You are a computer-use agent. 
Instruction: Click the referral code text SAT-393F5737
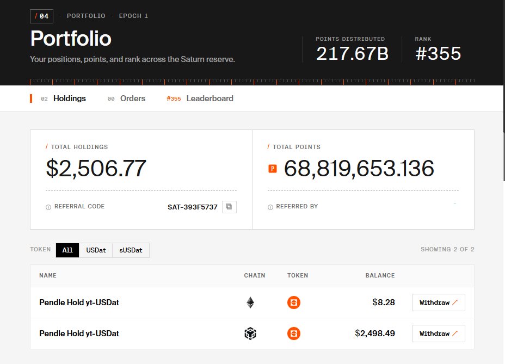click(192, 207)
